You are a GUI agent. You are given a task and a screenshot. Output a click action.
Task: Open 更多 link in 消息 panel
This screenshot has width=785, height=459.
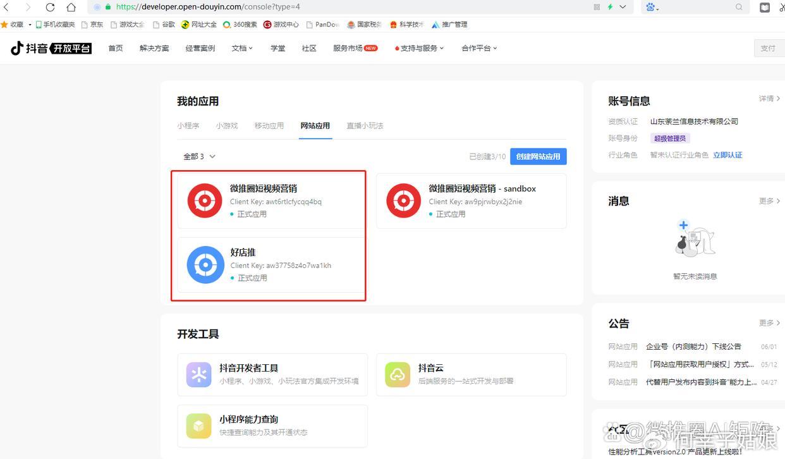tap(769, 201)
